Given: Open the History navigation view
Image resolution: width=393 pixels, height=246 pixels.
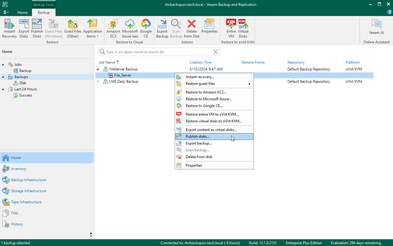Looking at the screenshot, I should click(47, 224).
